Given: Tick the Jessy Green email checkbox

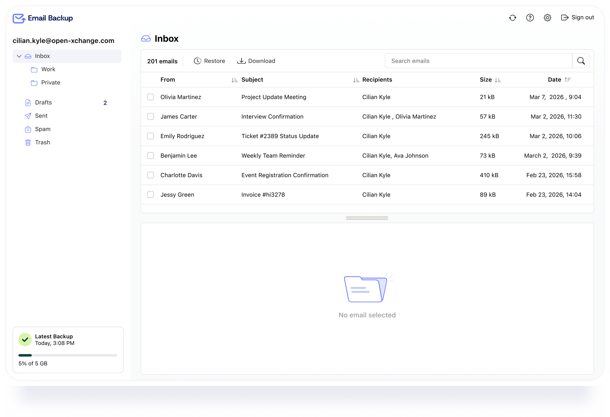Looking at the screenshot, I should pos(150,195).
